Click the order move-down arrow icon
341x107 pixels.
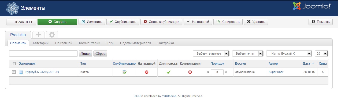[226, 72]
